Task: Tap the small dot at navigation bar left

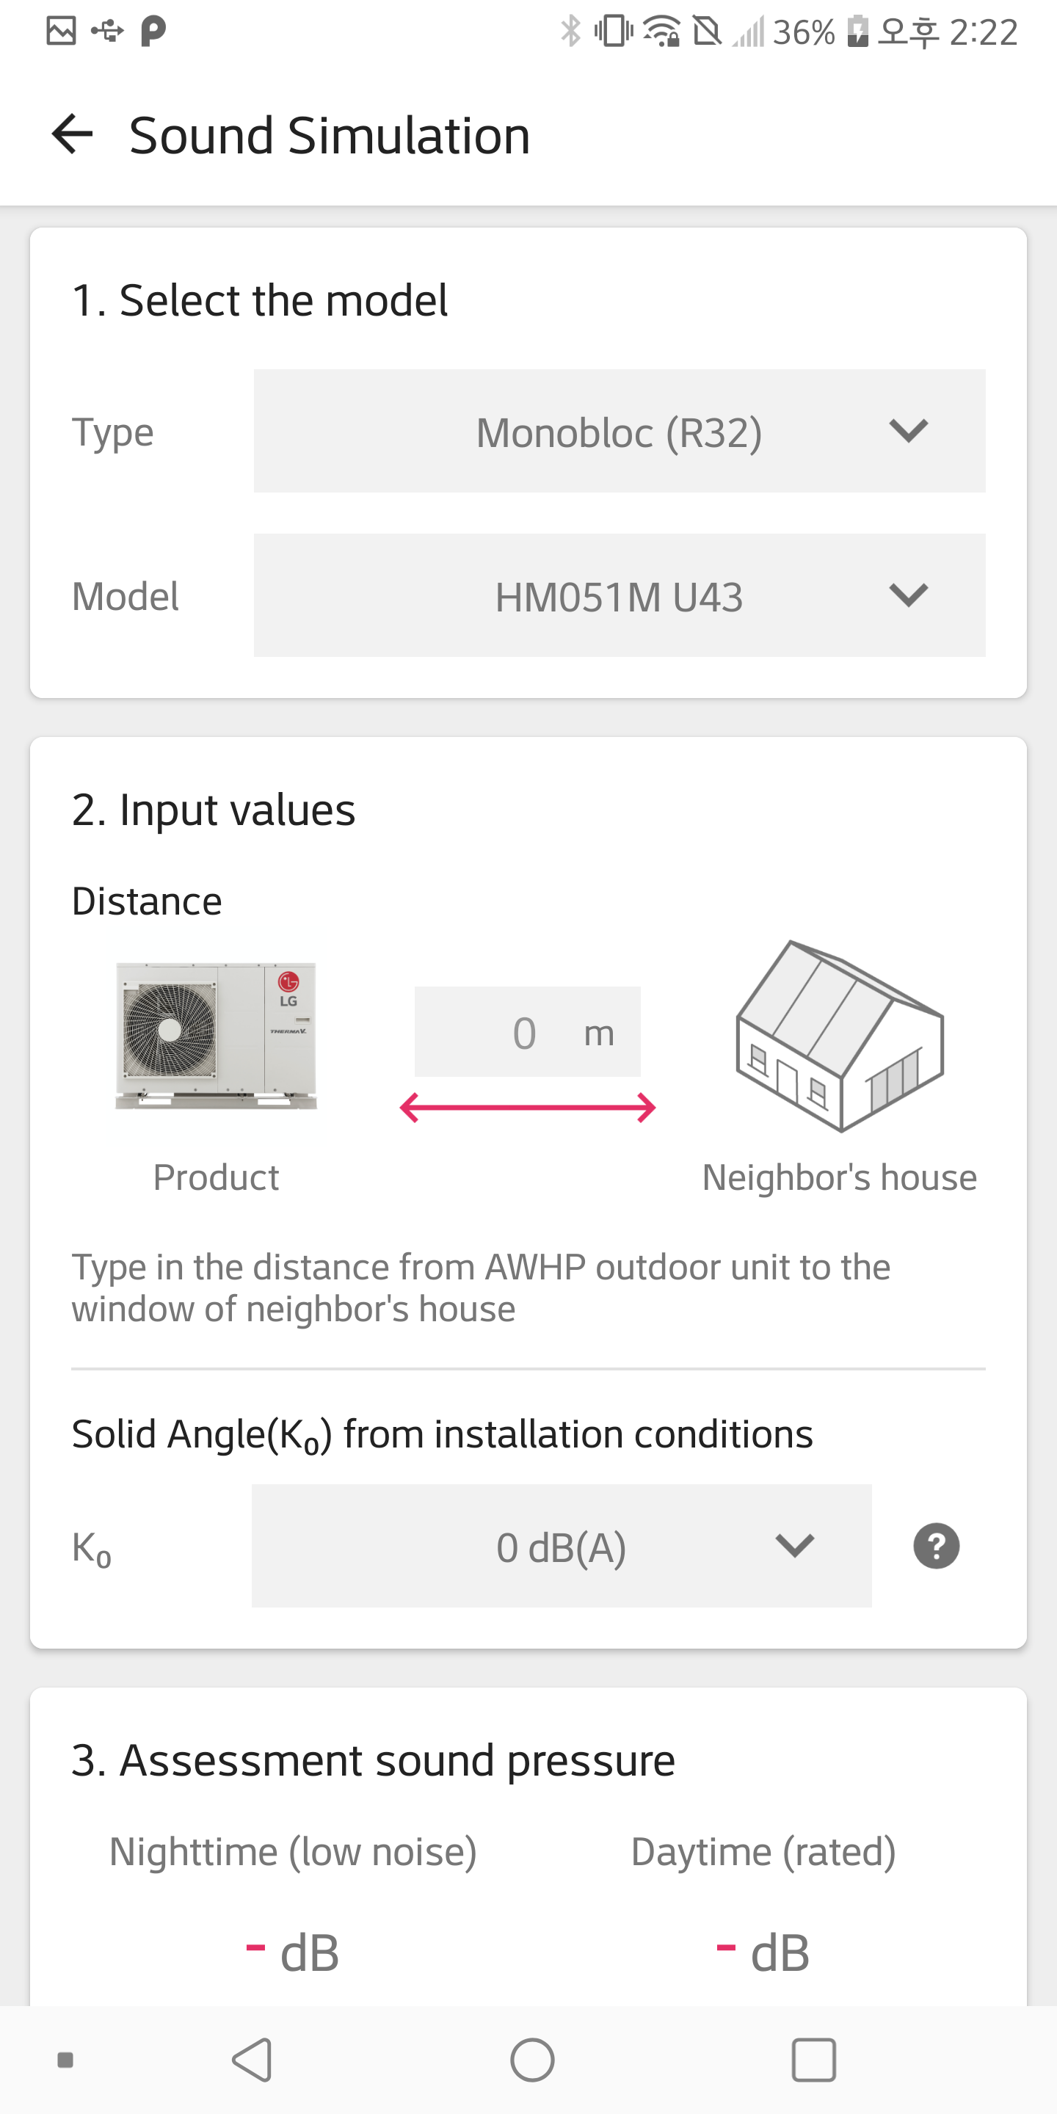Action: [65, 2059]
